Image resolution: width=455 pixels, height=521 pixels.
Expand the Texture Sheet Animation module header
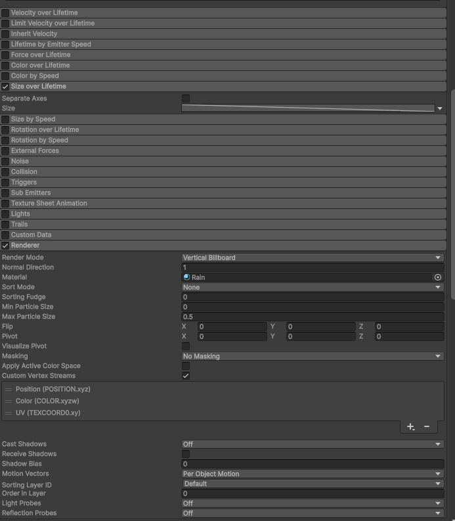pyautogui.click(x=223, y=204)
